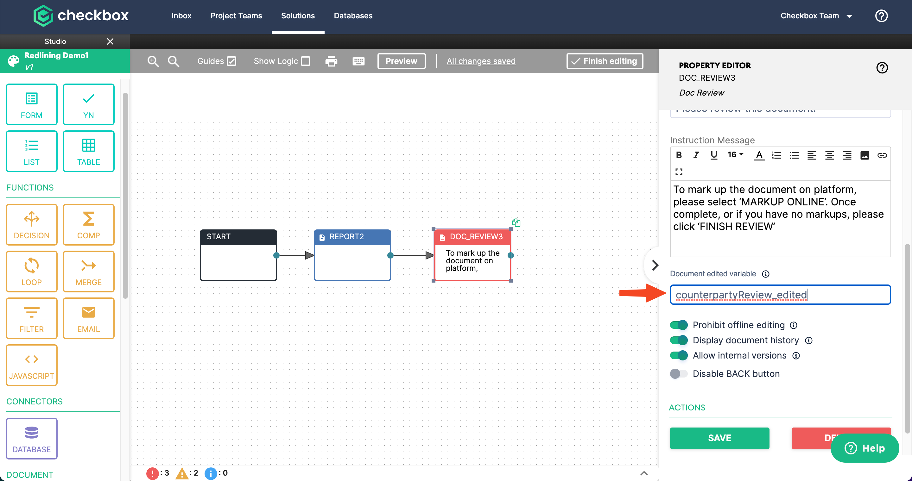
Task: Expand instruction editor to fullscreen
Action: 679,172
